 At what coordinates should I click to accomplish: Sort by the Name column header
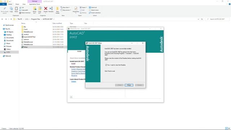(23, 23)
